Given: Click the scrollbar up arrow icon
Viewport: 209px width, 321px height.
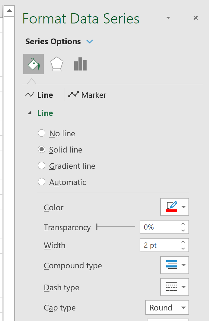Looking at the screenshot, I should point(9,10).
